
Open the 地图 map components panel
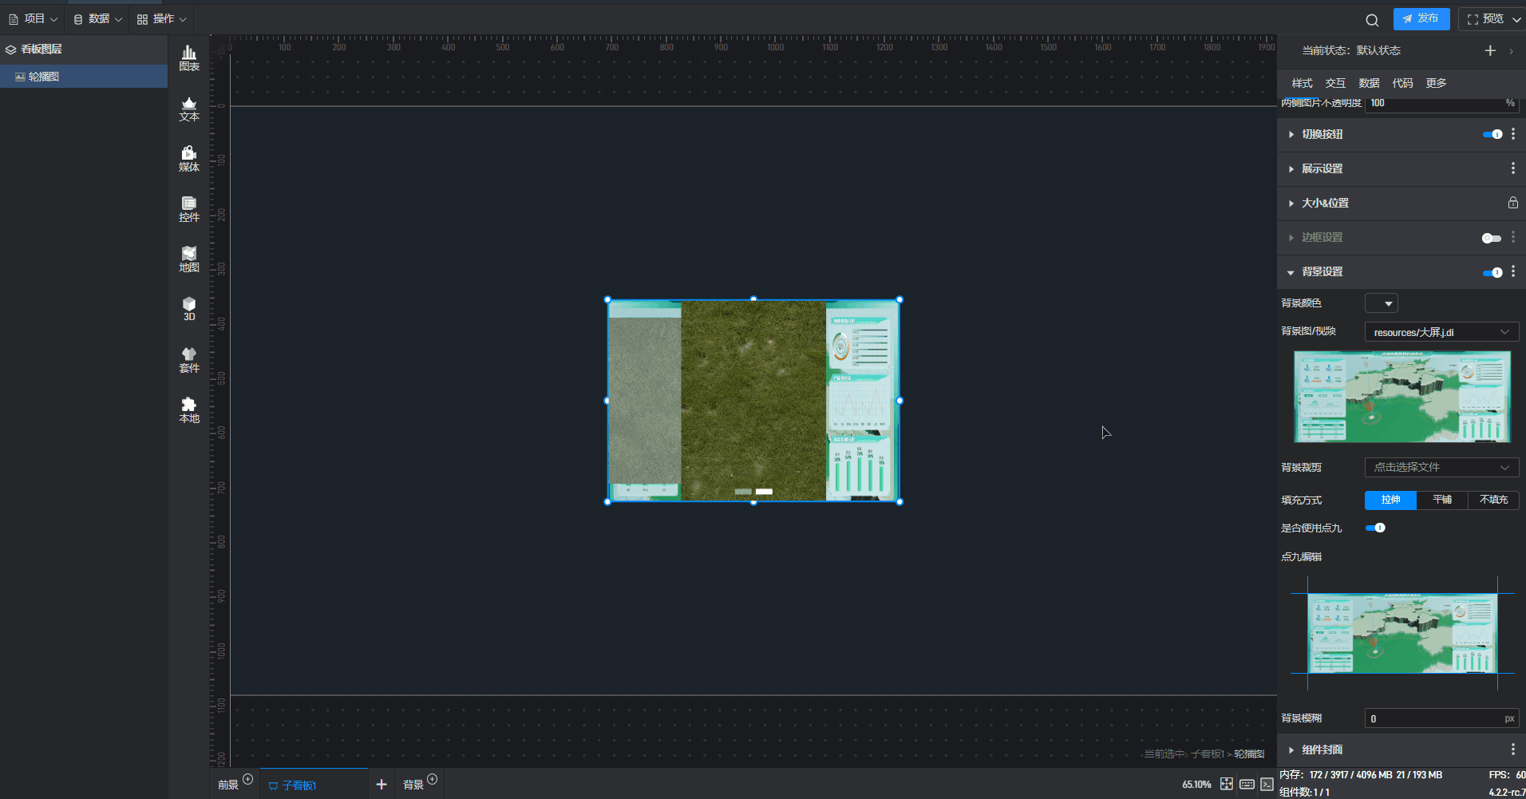[x=189, y=259]
